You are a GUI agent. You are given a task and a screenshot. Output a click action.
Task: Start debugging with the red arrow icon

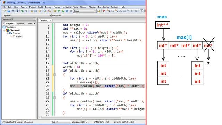click(104, 11)
